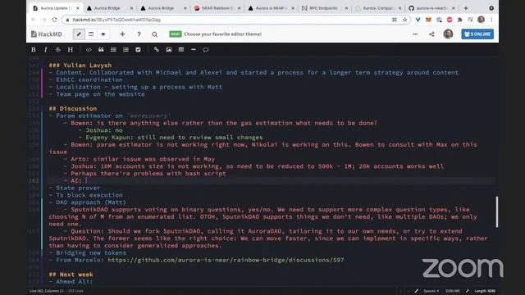Switch to split view mode

91,34
